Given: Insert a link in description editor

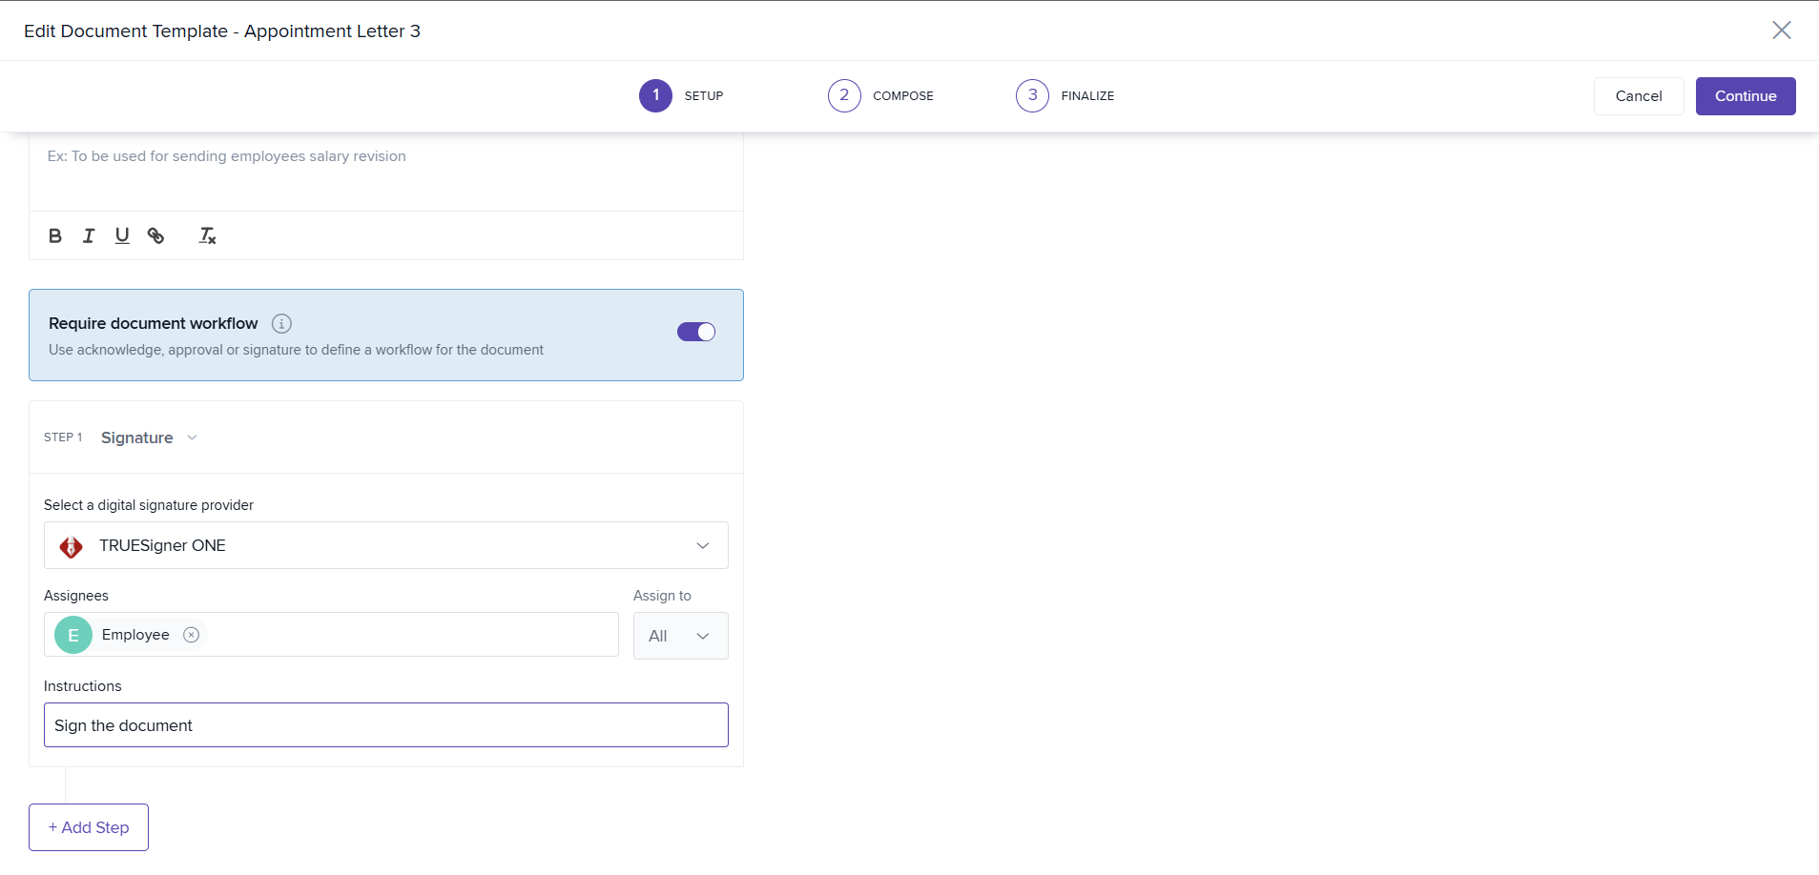Looking at the screenshot, I should coord(155,235).
